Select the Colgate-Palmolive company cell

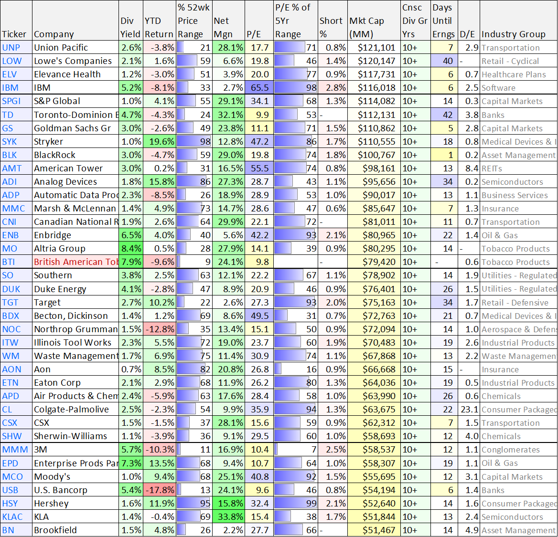coord(75,410)
